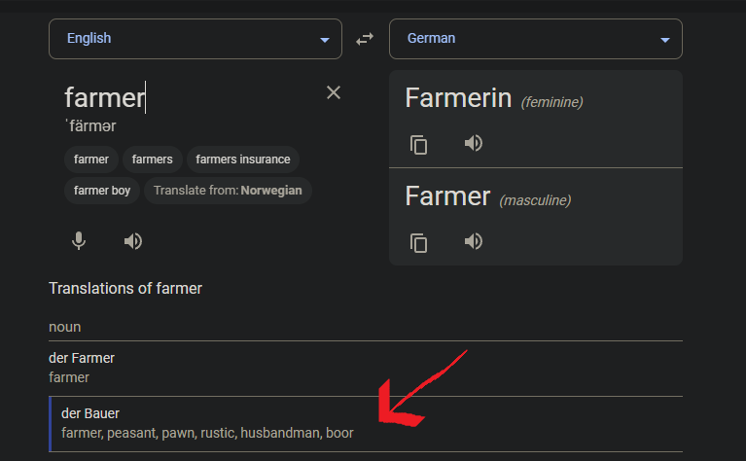Start voice input with microphone icon

79,241
